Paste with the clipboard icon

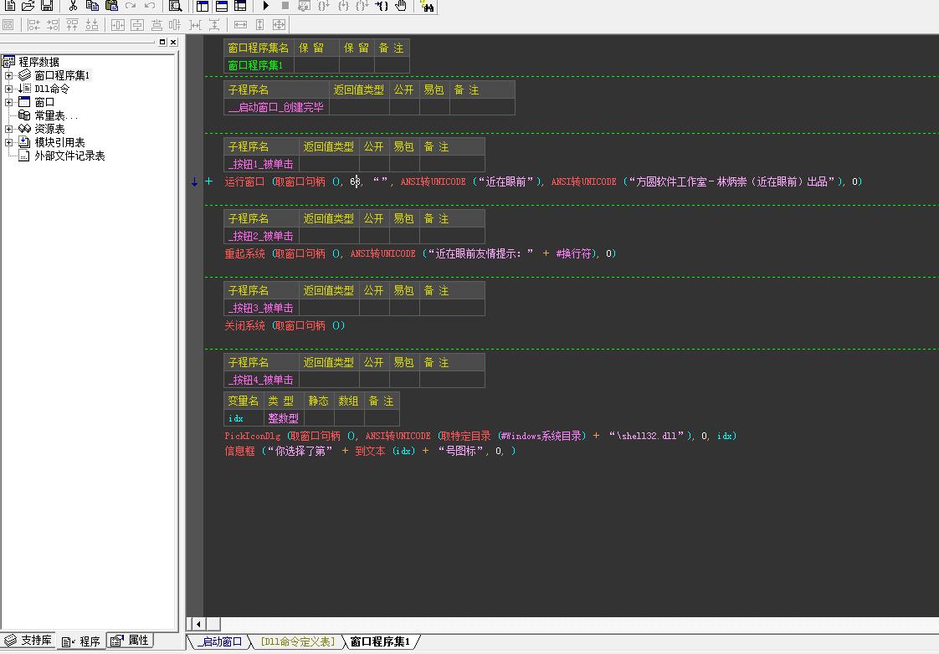[111, 6]
